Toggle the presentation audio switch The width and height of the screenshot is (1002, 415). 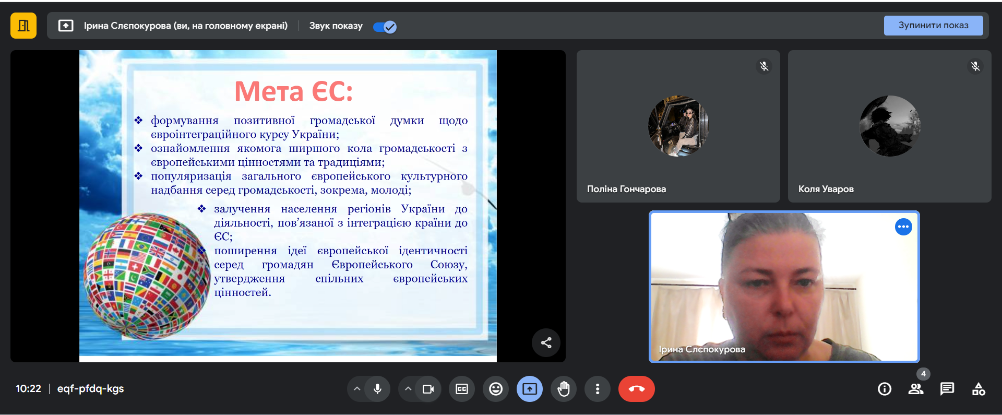(385, 27)
